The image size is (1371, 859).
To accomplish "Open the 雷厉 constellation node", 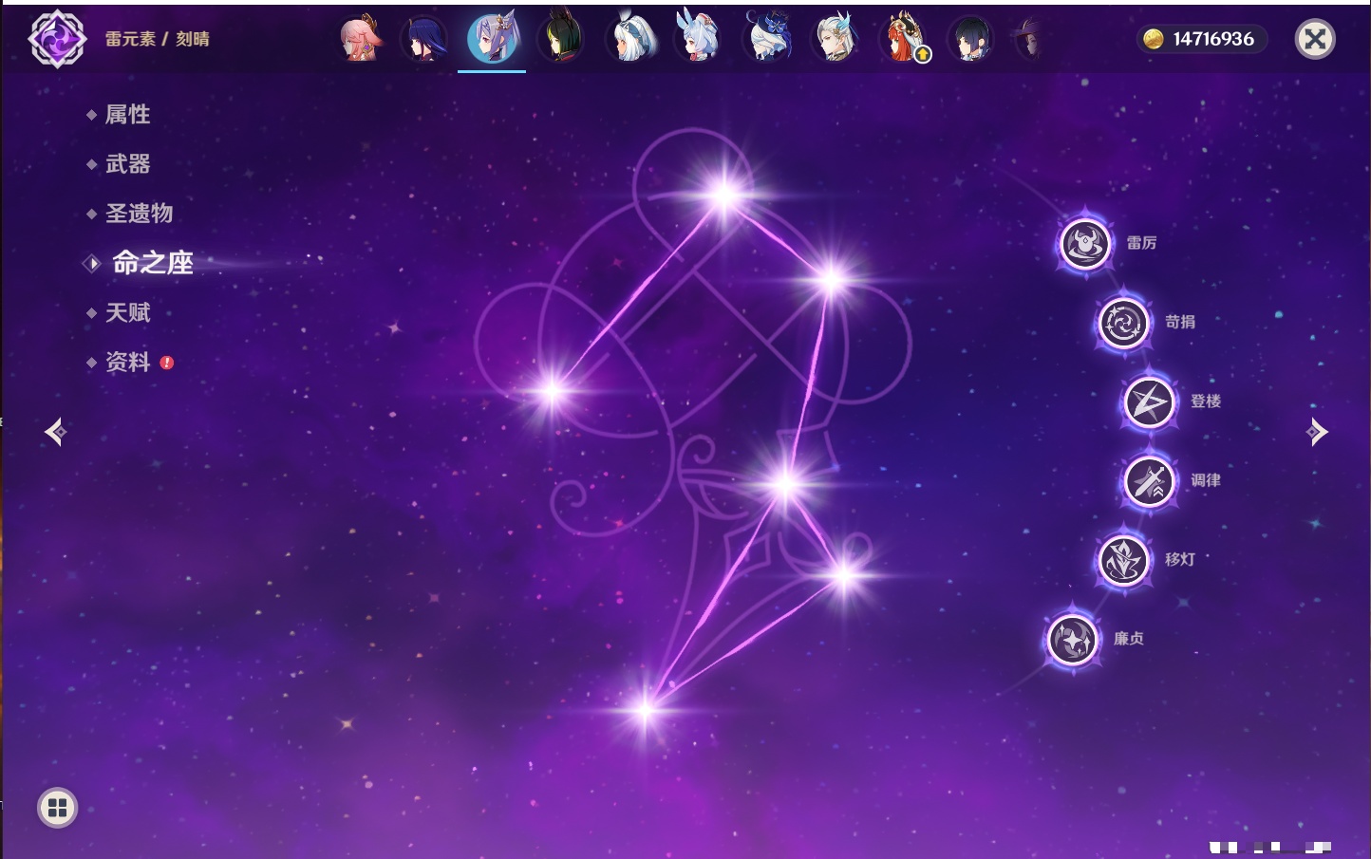I will 1084,244.
